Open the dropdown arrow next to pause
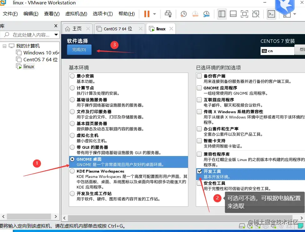305x232 pixels. tap(155, 14)
